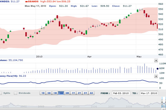Image resolution: width=166 pixels, height=110 pixels.
Task: Grab the left range slider handle
Action: point(162,102)
